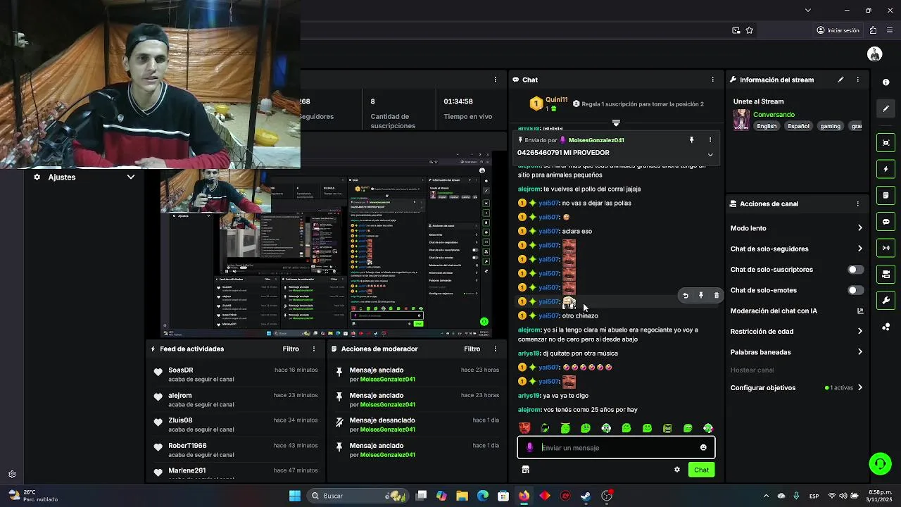The height and width of the screenshot is (507, 901).
Task: Select the Mensaje desanclado moderator action
Action: point(417,425)
